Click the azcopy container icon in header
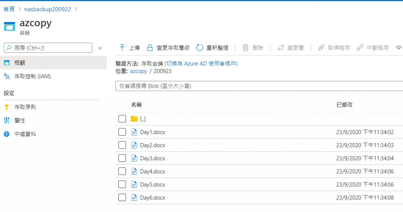 coord(9,26)
